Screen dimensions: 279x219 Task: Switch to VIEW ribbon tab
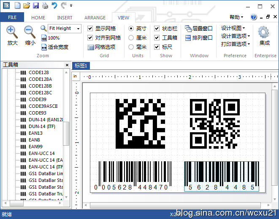tap(123, 18)
